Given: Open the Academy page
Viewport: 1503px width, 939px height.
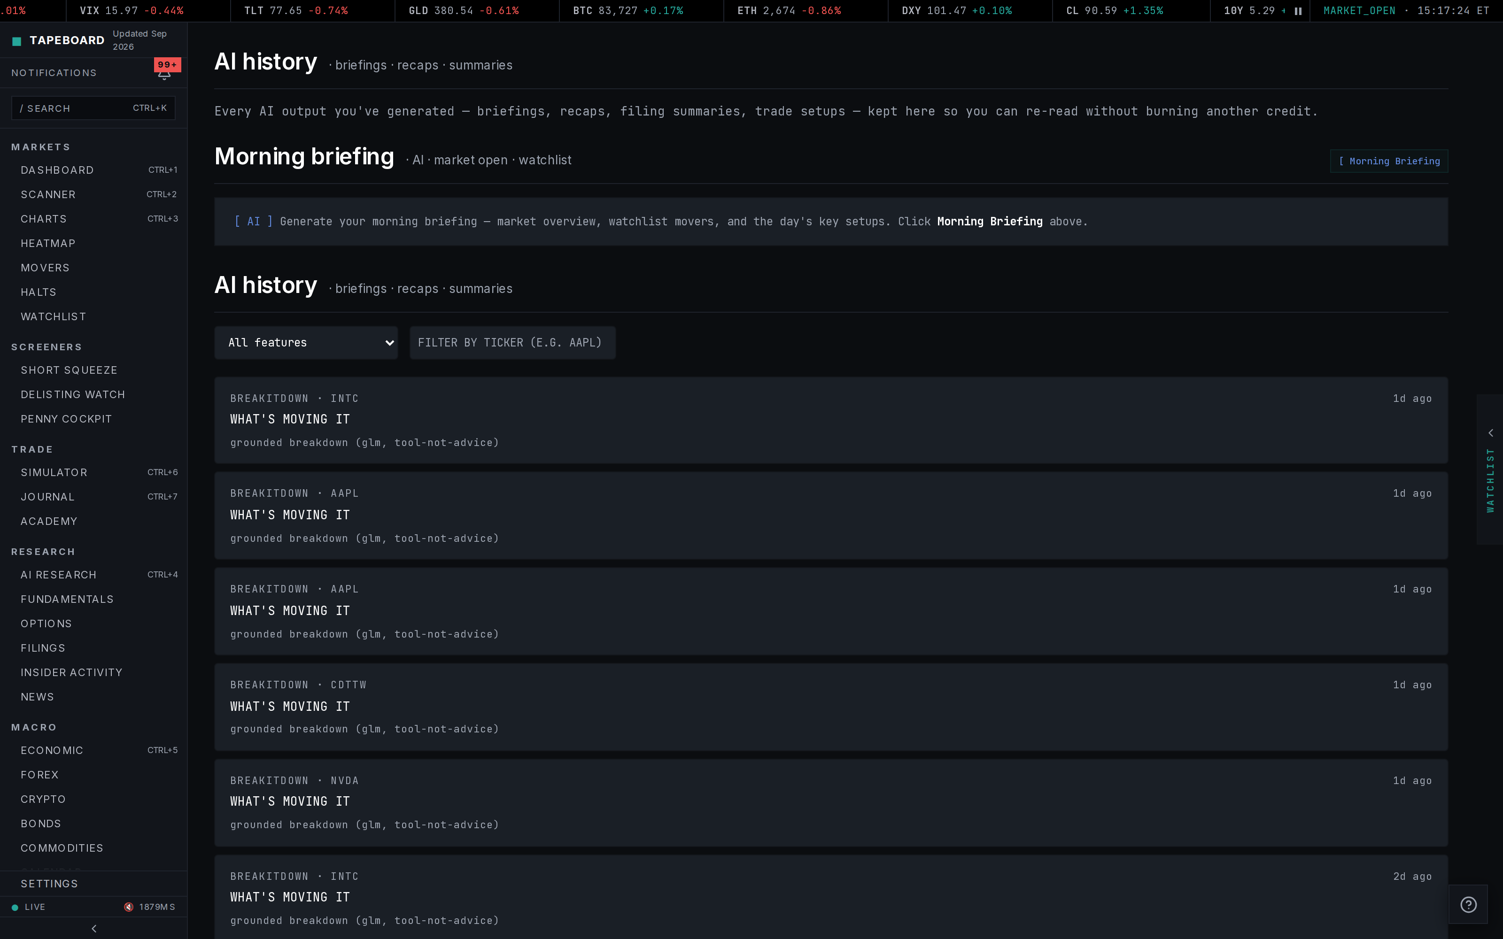Looking at the screenshot, I should click(x=94, y=521).
